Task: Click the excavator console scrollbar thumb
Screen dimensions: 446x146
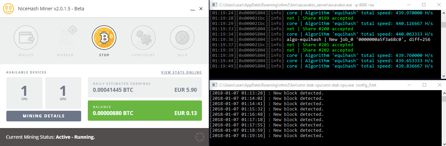Action: tap(443, 25)
